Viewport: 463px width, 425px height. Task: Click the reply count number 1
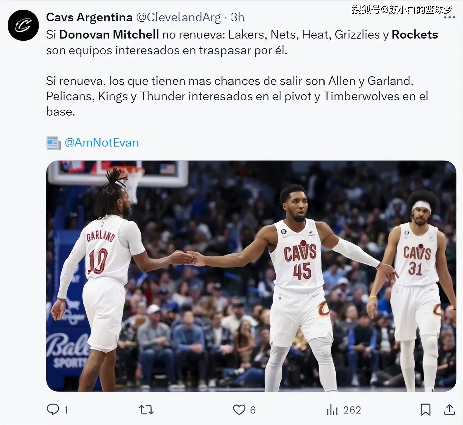(x=66, y=410)
